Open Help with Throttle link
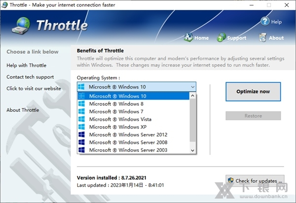Screen dimensions: 296x203 click(27, 66)
